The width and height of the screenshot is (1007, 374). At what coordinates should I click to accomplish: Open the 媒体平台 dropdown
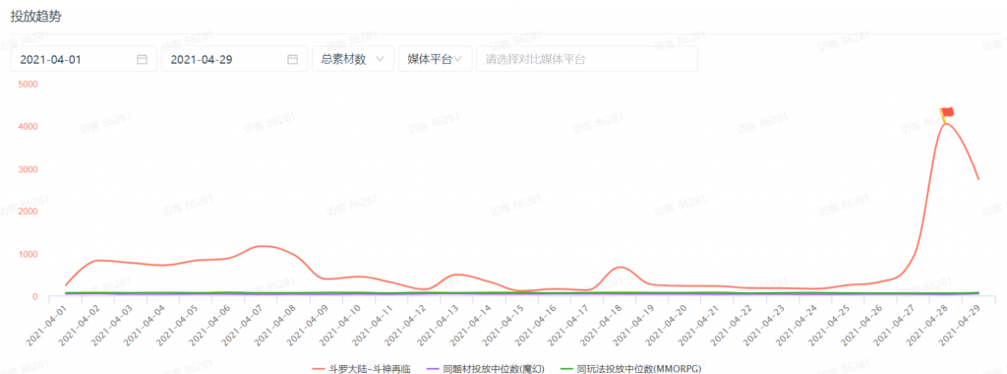(435, 59)
